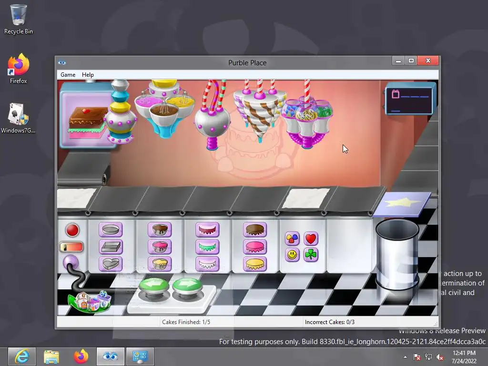This screenshot has width=488, height=366.
Task: Select the Windows7G... desktop icon
Action: [19, 118]
